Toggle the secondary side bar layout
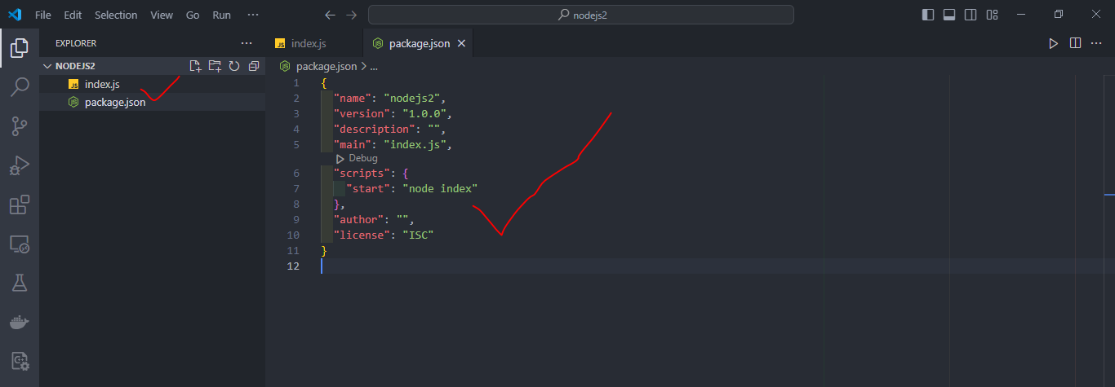Screen dimensions: 1115x387 click(x=971, y=15)
